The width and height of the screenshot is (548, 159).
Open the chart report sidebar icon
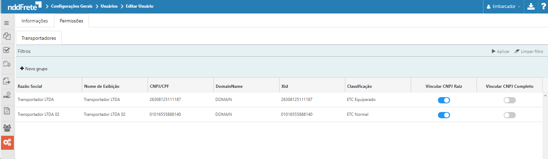click(7, 111)
